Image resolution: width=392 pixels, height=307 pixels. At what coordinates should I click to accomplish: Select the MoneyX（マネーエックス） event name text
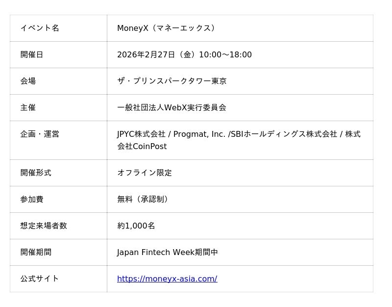click(166, 28)
